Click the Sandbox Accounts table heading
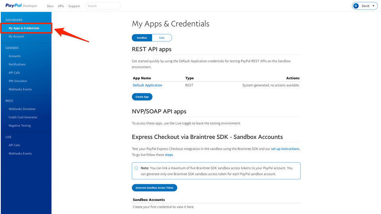 pyautogui.click(x=149, y=200)
